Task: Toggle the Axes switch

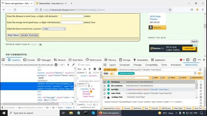Action: tap(112, 73)
